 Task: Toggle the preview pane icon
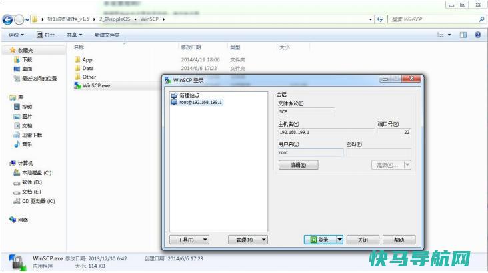[x=463, y=35]
